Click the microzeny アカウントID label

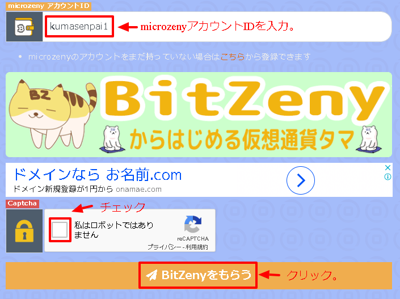[x=48, y=6]
